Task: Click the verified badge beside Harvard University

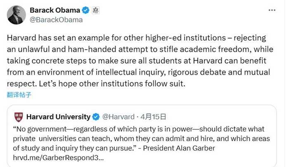Action: point(95,117)
